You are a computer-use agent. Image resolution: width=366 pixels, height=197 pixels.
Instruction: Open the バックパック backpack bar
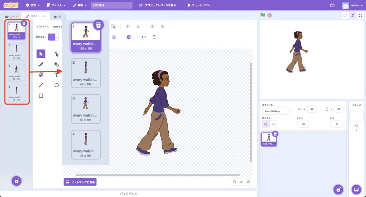click(x=129, y=193)
